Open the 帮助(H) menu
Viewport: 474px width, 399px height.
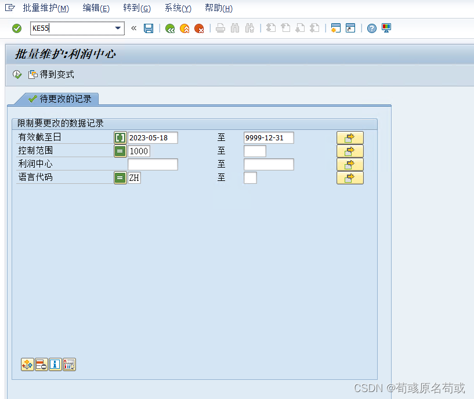219,8
